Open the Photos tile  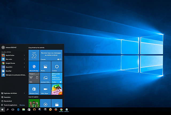(x=45, y=67)
